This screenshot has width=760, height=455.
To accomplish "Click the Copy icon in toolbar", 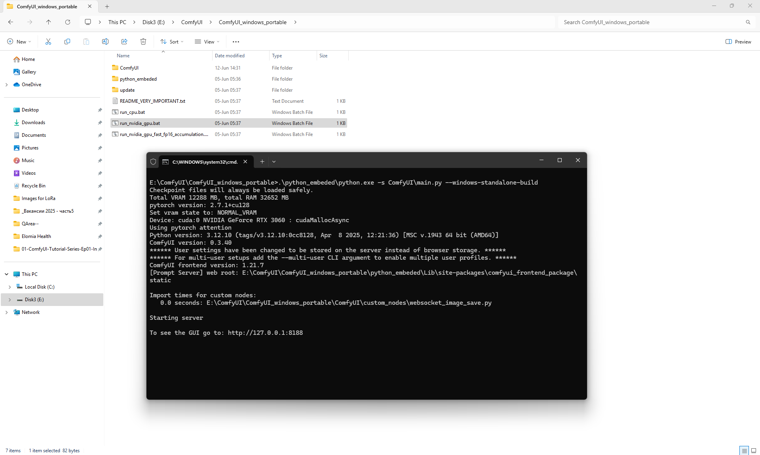I will pos(67,42).
